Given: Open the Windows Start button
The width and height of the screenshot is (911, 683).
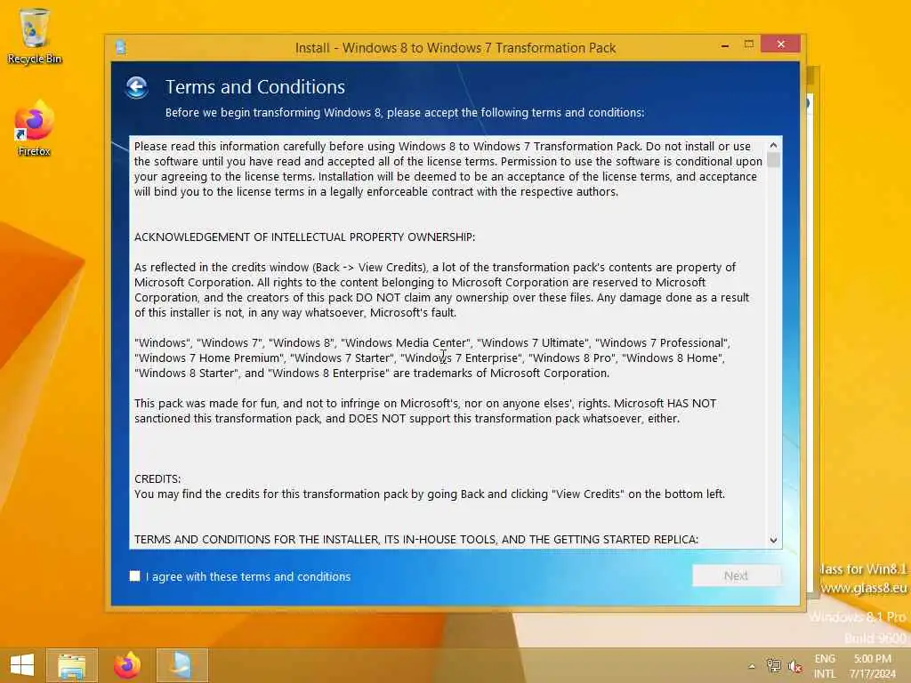Looking at the screenshot, I should pos(22,665).
